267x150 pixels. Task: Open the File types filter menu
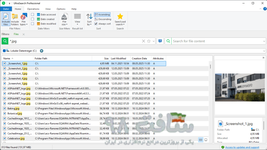(24, 19)
